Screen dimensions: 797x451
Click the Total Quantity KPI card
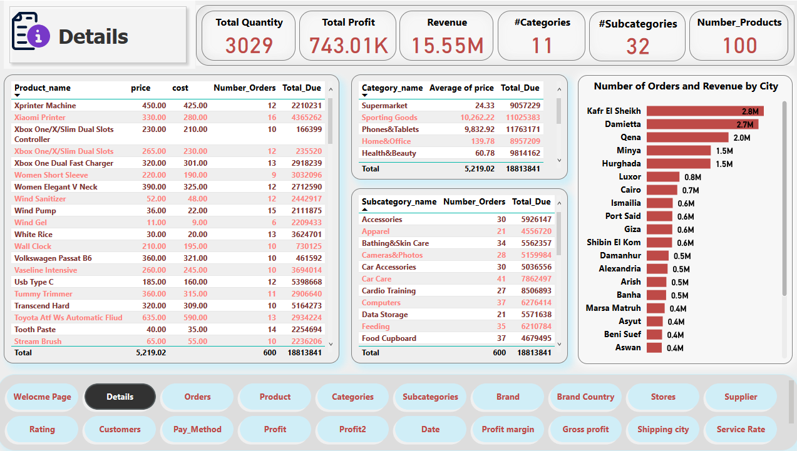(x=247, y=36)
